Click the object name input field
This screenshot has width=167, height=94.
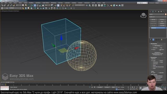click(157, 14)
